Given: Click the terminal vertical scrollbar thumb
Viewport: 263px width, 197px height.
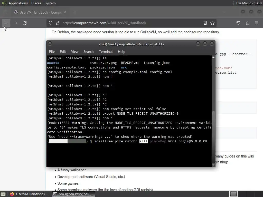Looking at the screenshot, I should [x=213, y=137].
